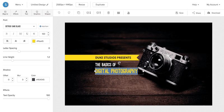Open the Ostrich Sans Black font dropdown

[x=20, y=26]
